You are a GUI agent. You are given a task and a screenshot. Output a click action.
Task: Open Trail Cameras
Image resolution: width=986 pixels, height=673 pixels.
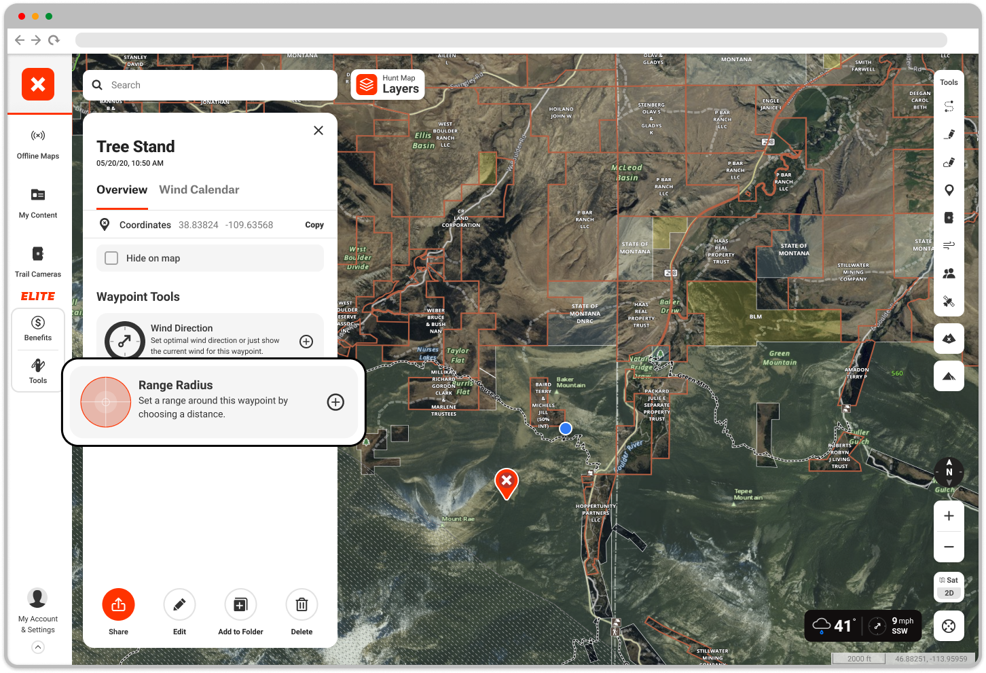pos(38,262)
